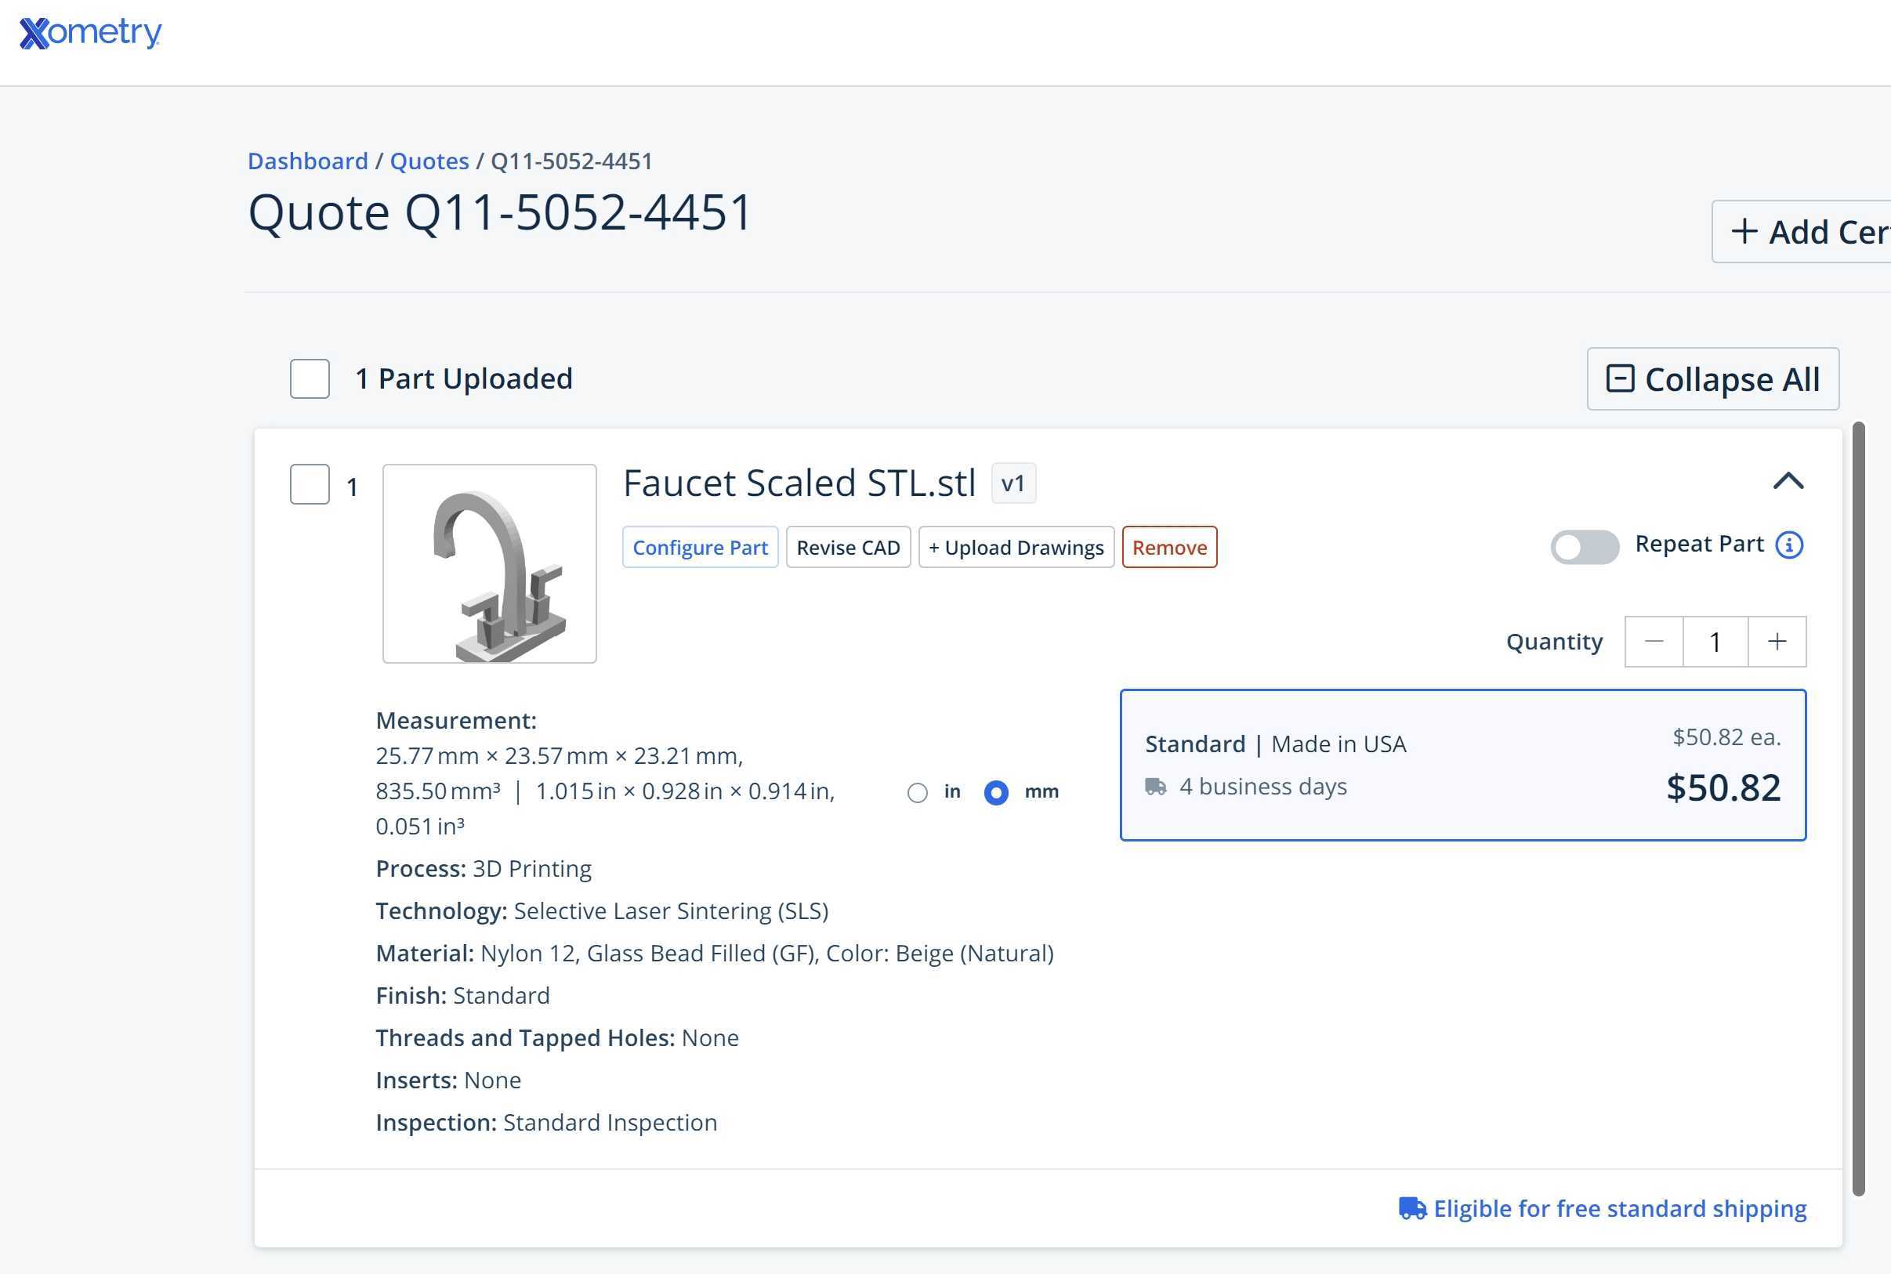Click the $50.82 ea. unit price
1891x1274 pixels.
[1726, 737]
